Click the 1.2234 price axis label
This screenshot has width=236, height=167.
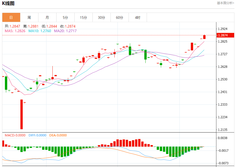(223, 117)
